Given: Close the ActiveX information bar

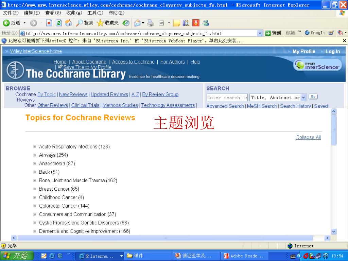Looking at the screenshot, I should [x=345, y=41].
